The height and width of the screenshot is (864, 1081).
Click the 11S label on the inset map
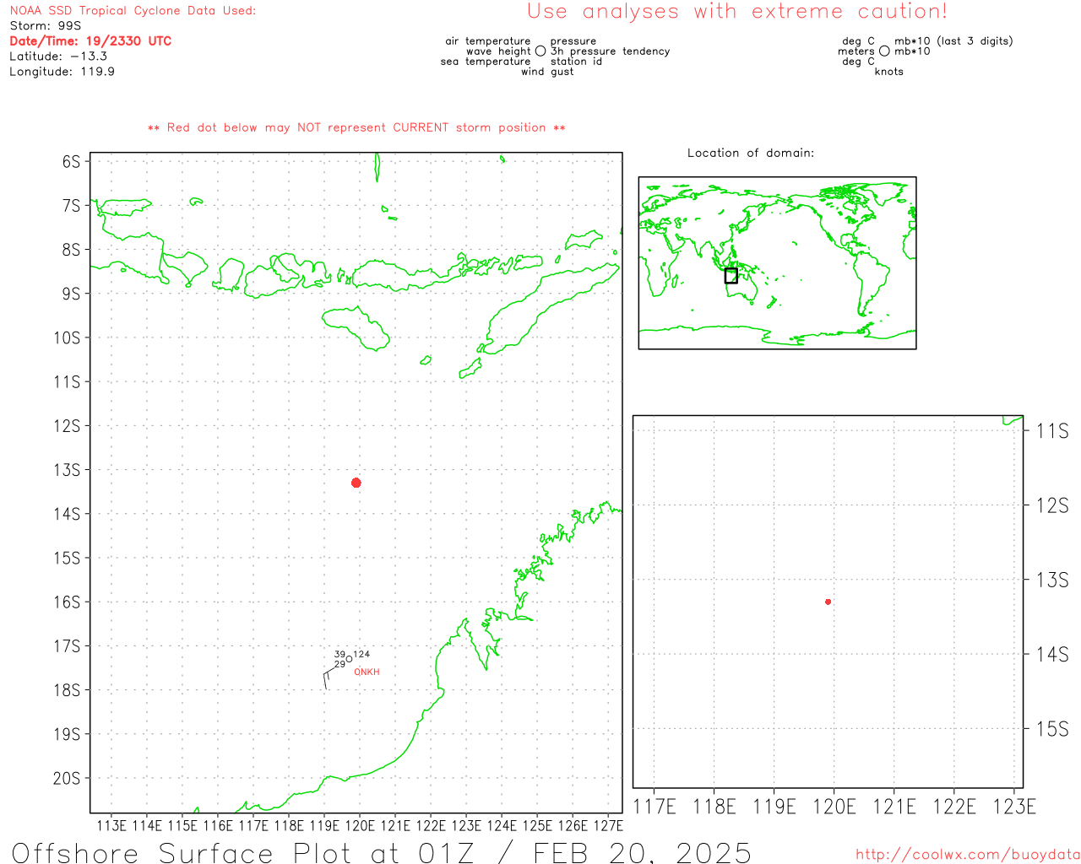click(x=1052, y=431)
